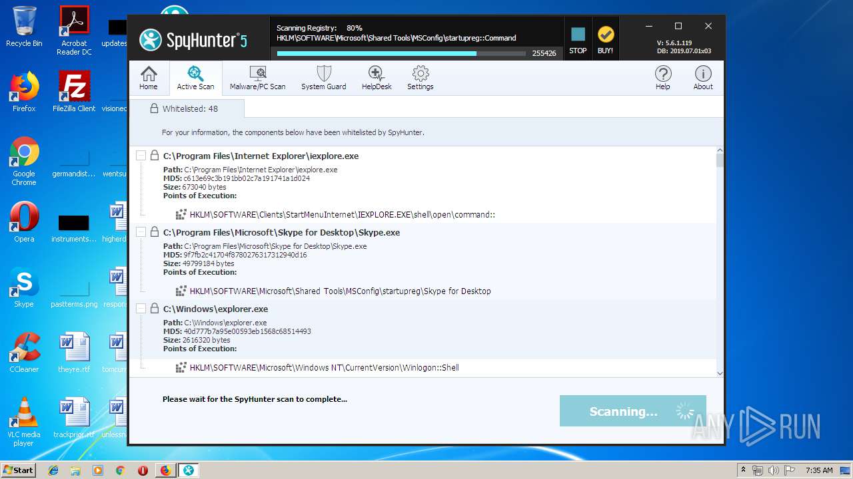Screen dimensions: 853x479
Task: Open the theyre.rtf document
Action: pyautogui.click(x=74, y=353)
